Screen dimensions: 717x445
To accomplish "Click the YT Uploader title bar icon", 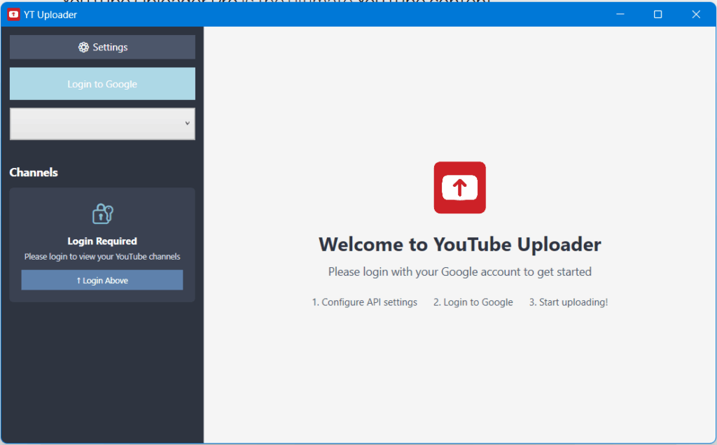I will (14, 14).
